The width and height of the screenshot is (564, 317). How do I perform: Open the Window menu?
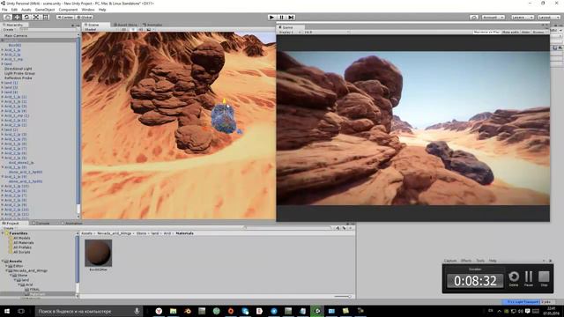click(x=88, y=10)
